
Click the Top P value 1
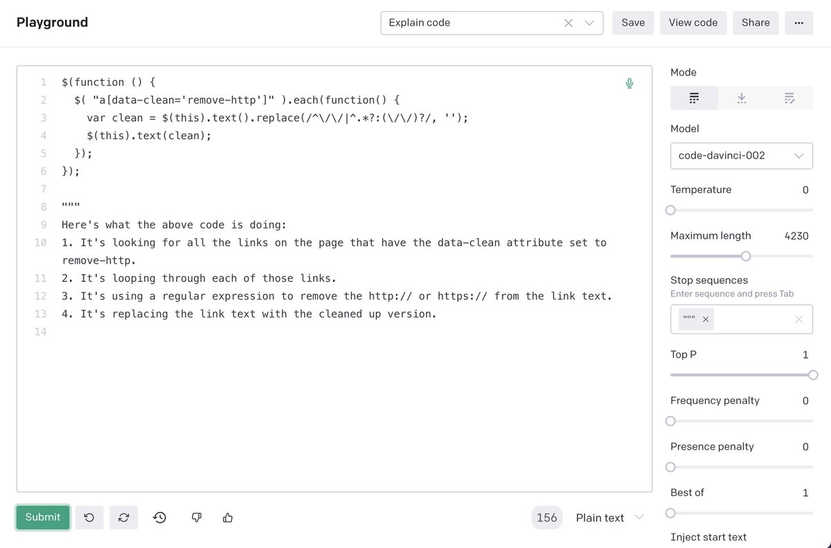point(805,354)
